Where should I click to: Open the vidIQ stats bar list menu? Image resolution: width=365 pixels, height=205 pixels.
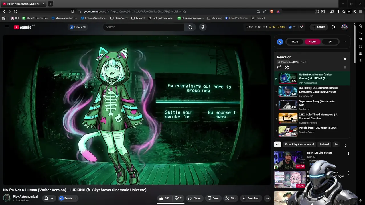pos(294,27)
